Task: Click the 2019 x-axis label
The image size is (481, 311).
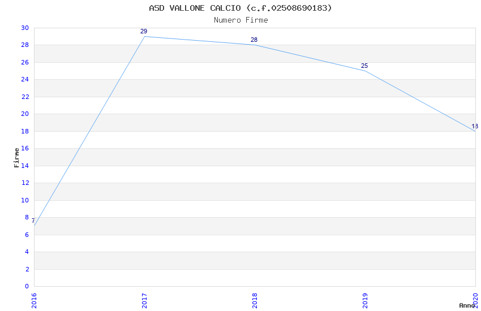Action: point(365,301)
